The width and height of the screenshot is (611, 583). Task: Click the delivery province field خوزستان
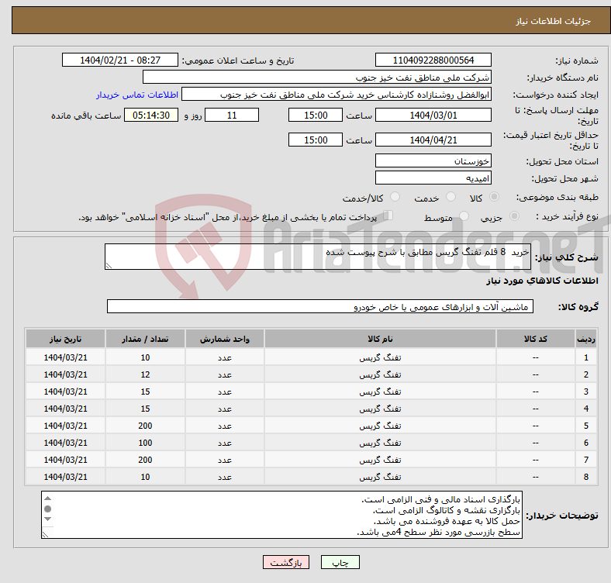(x=433, y=160)
